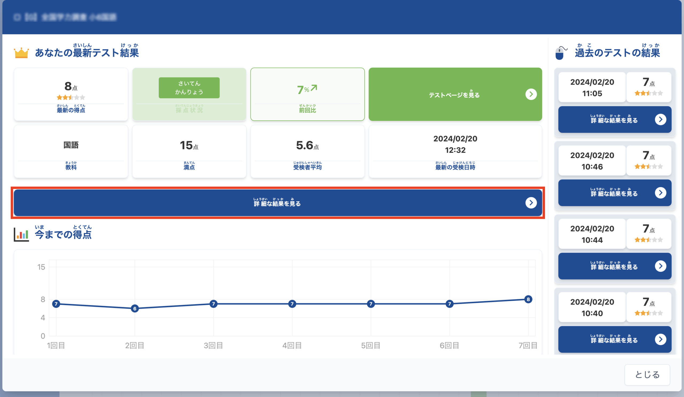Click the star rating under 8点
Screen dimensions: 684x397
(71, 98)
